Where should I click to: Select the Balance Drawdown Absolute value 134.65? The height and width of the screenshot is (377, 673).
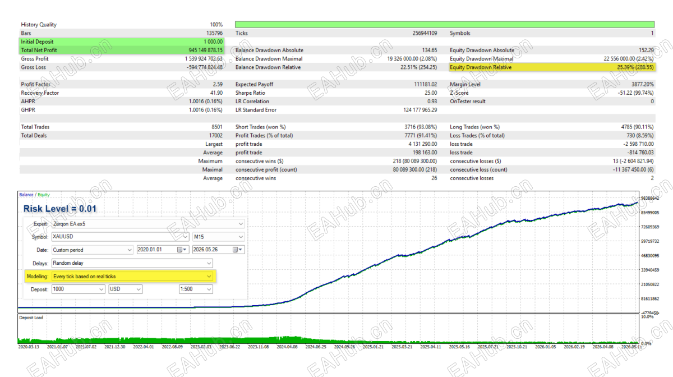pyautogui.click(x=430, y=50)
